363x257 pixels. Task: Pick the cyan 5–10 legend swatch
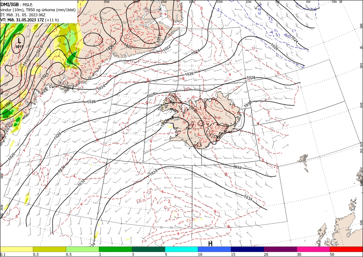click(x=181, y=249)
